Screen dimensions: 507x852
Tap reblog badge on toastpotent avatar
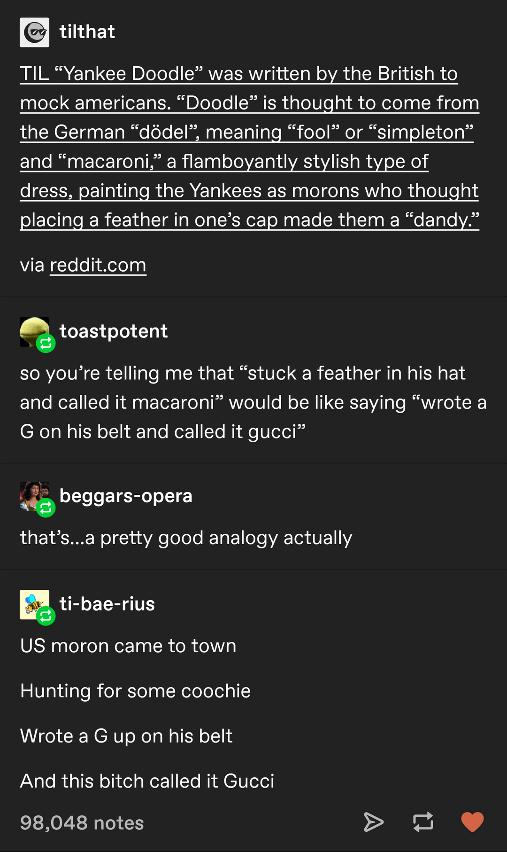tap(46, 344)
